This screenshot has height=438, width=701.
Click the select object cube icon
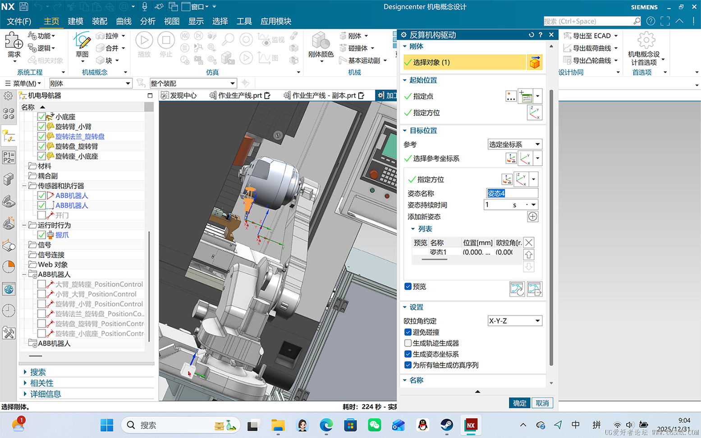pos(535,63)
